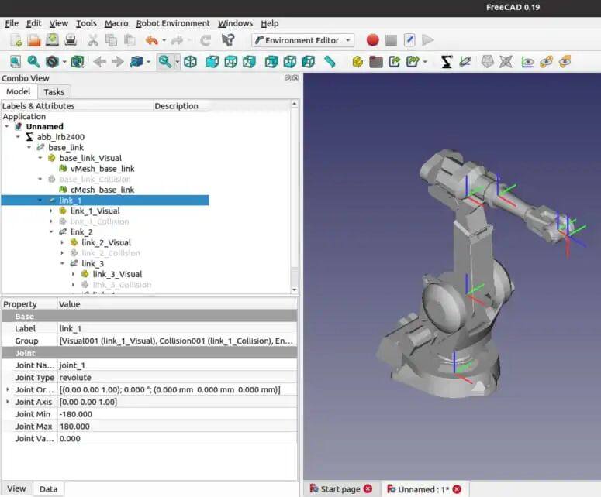This screenshot has width=601, height=497.
Task: Expand the link_1_Visual tree node
Action: pyautogui.click(x=52, y=211)
